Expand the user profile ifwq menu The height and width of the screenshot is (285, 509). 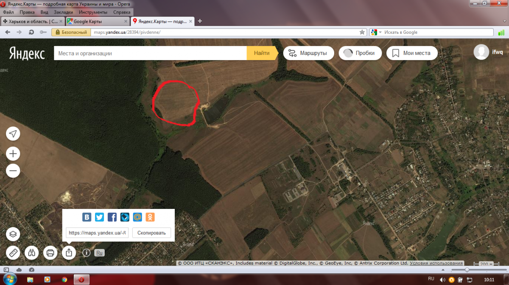click(x=488, y=52)
